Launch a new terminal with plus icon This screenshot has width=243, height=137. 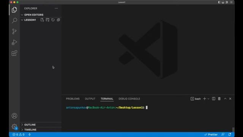tap(205, 99)
